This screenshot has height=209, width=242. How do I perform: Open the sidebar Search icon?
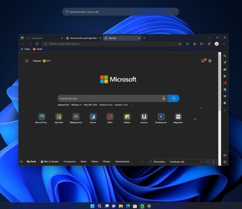tap(225, 56)
